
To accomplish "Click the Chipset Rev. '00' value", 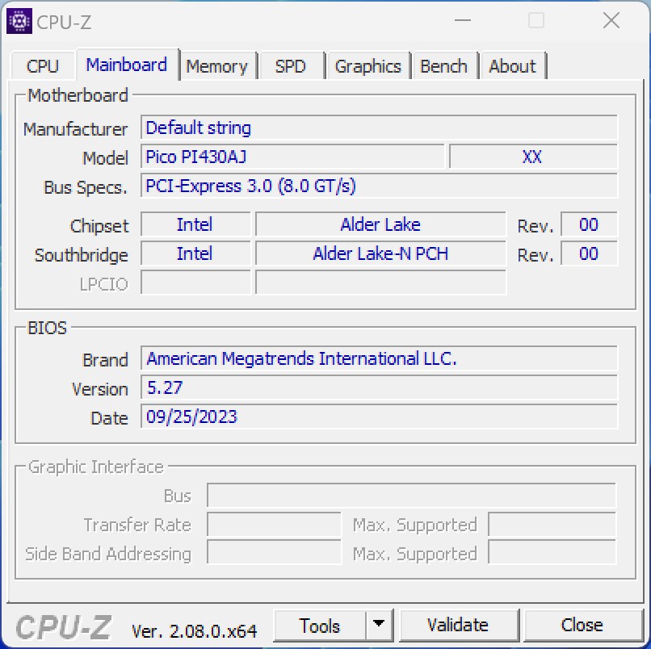I will point(589,224).
